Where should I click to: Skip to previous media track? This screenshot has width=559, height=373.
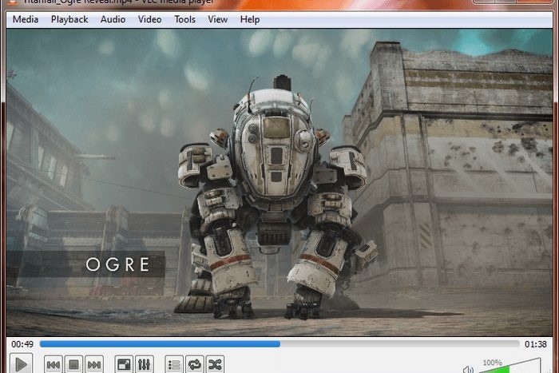[x=54, y=364]
